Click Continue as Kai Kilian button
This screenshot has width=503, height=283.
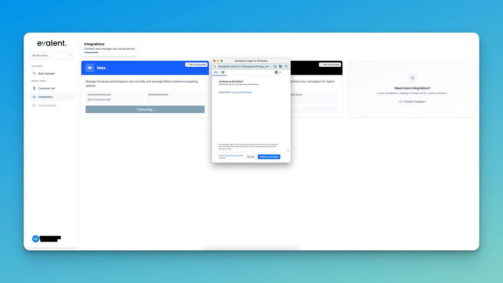pyautogui.click(x=269, y=157)
